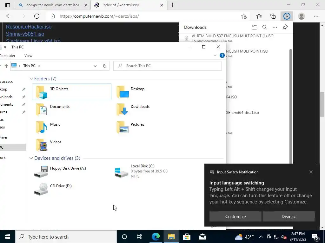Open Edge Favorites list
This screenshot has width=325, height=243.
(259, 16)
